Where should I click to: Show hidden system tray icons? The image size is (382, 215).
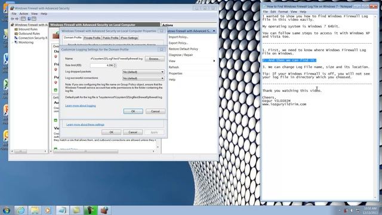[x=340, y=210]
